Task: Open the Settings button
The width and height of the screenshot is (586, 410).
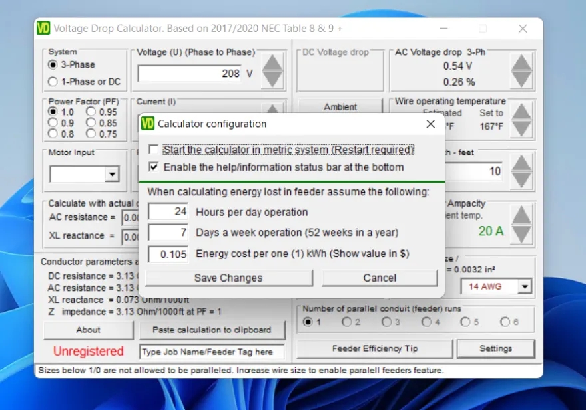Action: click(495, 348)
